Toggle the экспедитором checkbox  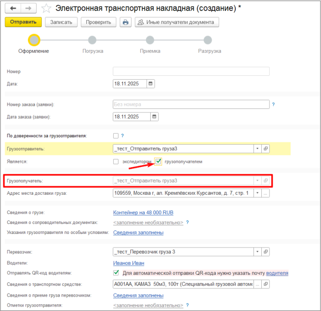click(116, 162)
